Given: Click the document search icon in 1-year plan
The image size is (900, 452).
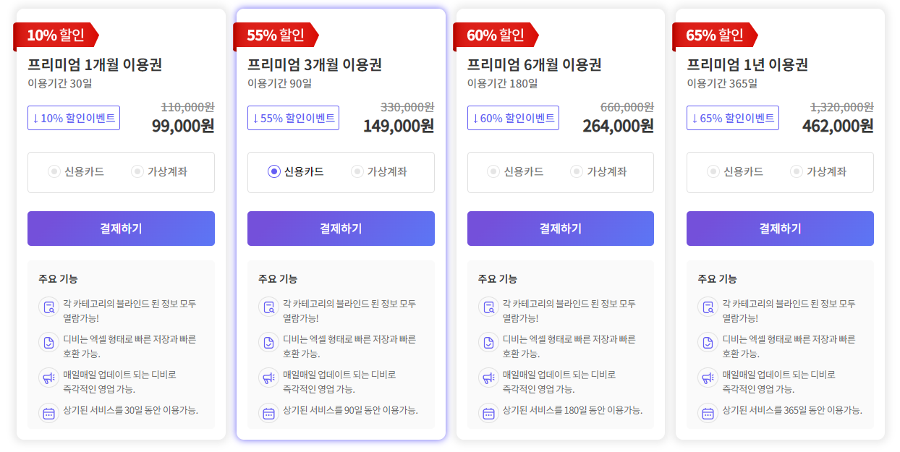Looking at the screenshot, I should click(708, 307).
